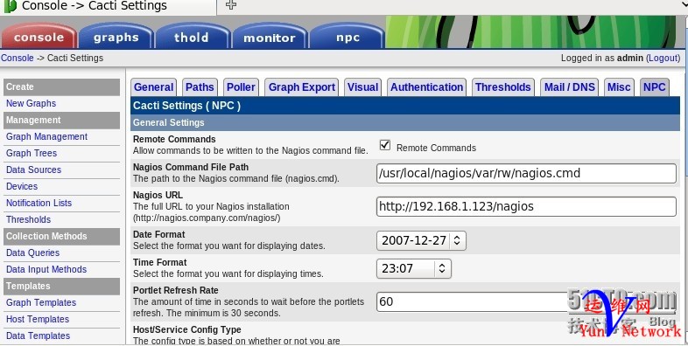Open Host Templates in sidebar

[38, 319]
